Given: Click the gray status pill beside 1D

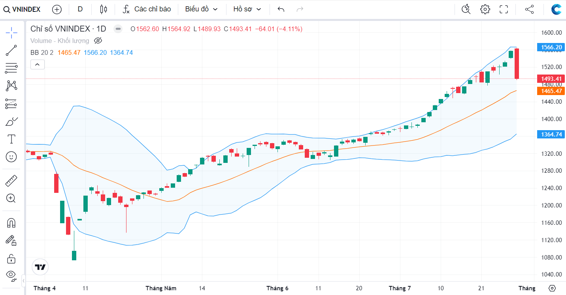Looking at the screenshot, I should click(x=117, y=28).
